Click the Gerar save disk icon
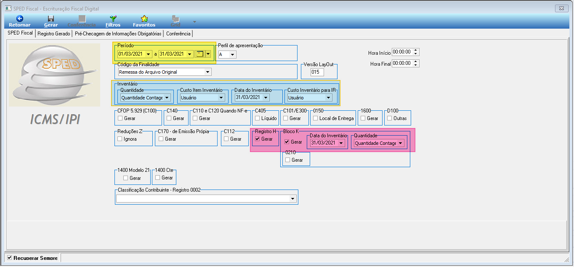The height and width of the screenshot is (267, 574). click(x=51, y=19)
